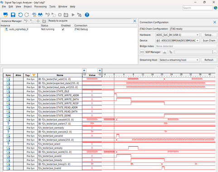Click the orange filter icon in the Tap header
This screenshot has height=172, width=218.
click(x=34, y=75)
